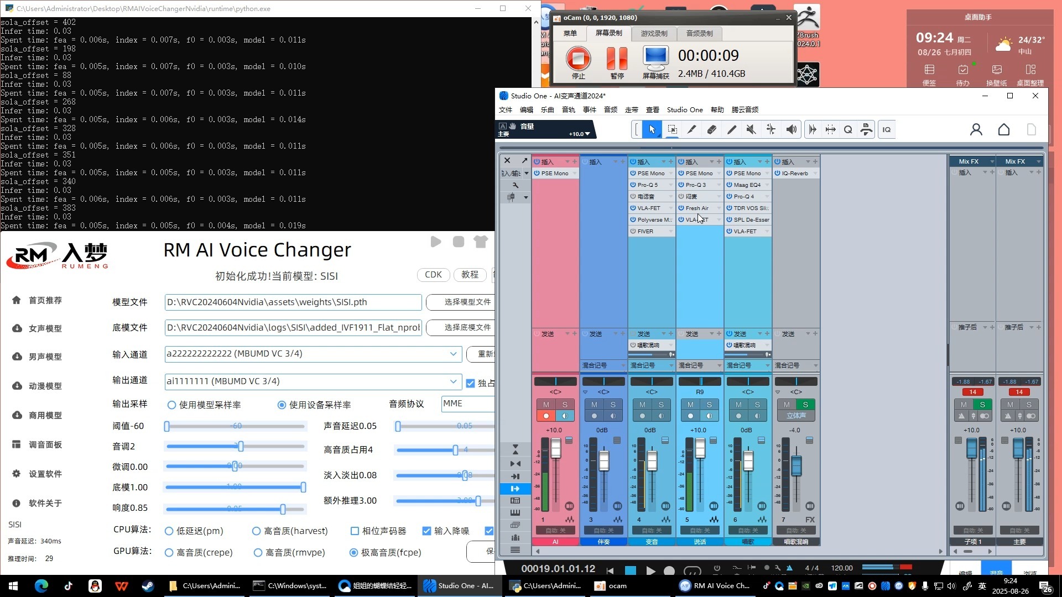This screenshot has height=597, width=1062.
Task: Select the Arrow tool in Studio One toolbar
Action: (x=652, y=129)
